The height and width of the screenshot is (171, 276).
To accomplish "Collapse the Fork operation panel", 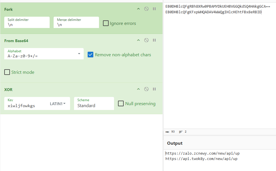I will (x=138, y=9).
